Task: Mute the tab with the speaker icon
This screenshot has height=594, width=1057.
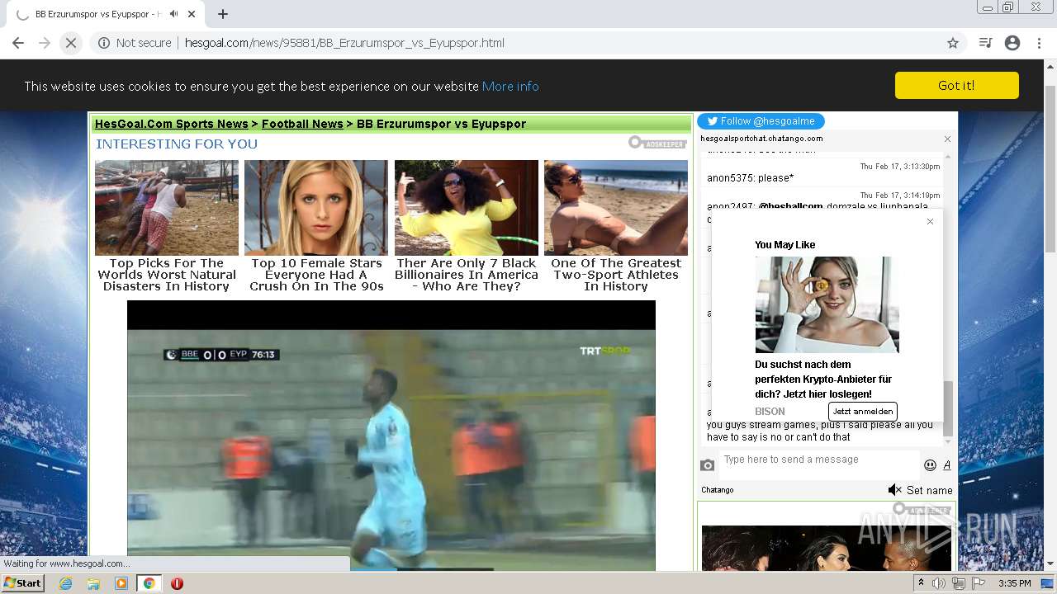Action: pyautogui.click(x=173, y=14)
